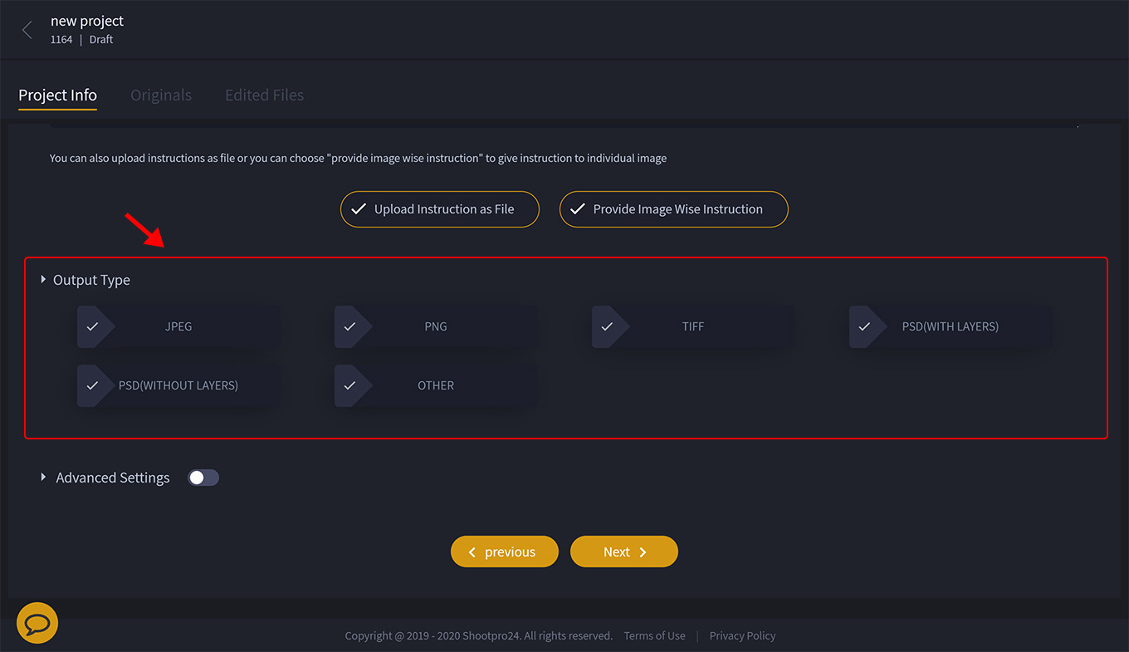This screenshot has height=652, width=1129.
Task: Click the left chevron on previous button
Action: 472,552
